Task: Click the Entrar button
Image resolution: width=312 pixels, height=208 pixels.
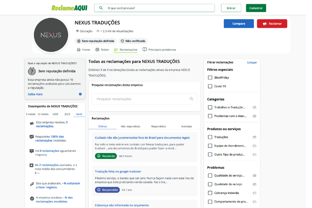Action: coord(231,8)
